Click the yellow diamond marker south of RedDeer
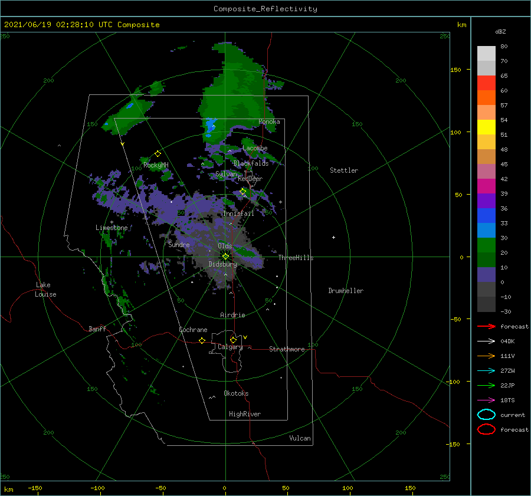531x496 pixels. coord(243,191)
